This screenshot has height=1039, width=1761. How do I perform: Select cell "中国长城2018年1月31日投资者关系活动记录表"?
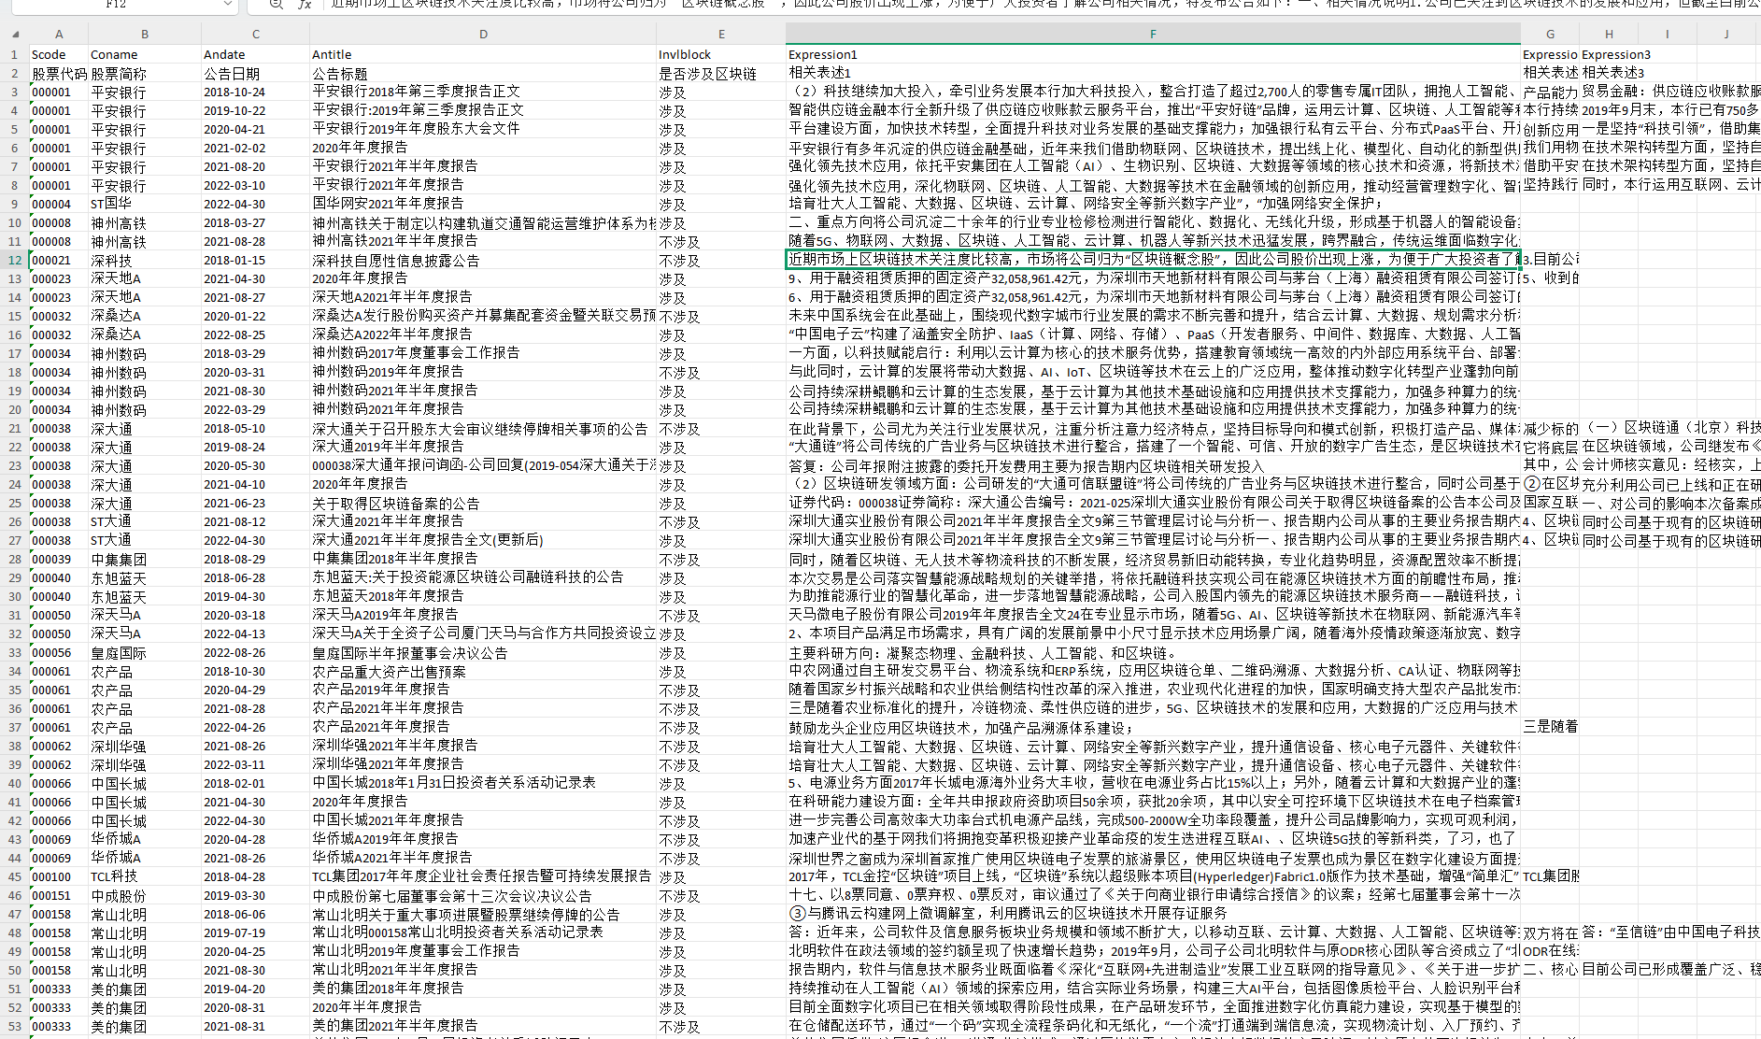pyautogui.click(x=483, y=783)
